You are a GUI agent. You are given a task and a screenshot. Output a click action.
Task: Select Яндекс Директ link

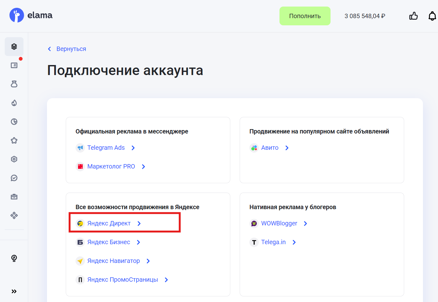point(109,223)
